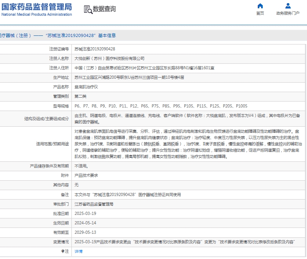Click the expiry date 2029-05-13
The height and width of the screenshot is (259, 307).
(x=85, y=233)
